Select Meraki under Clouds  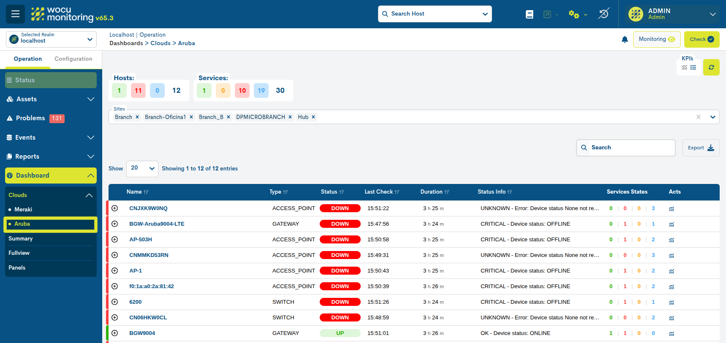(x=23, y=210)
